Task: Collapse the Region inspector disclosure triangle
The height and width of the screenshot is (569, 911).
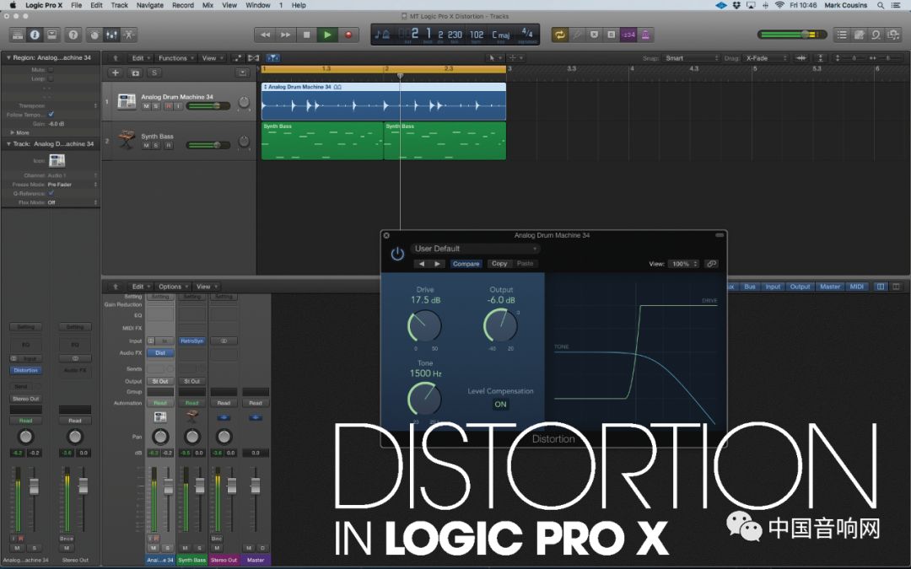Action: [x=8, y=58]
